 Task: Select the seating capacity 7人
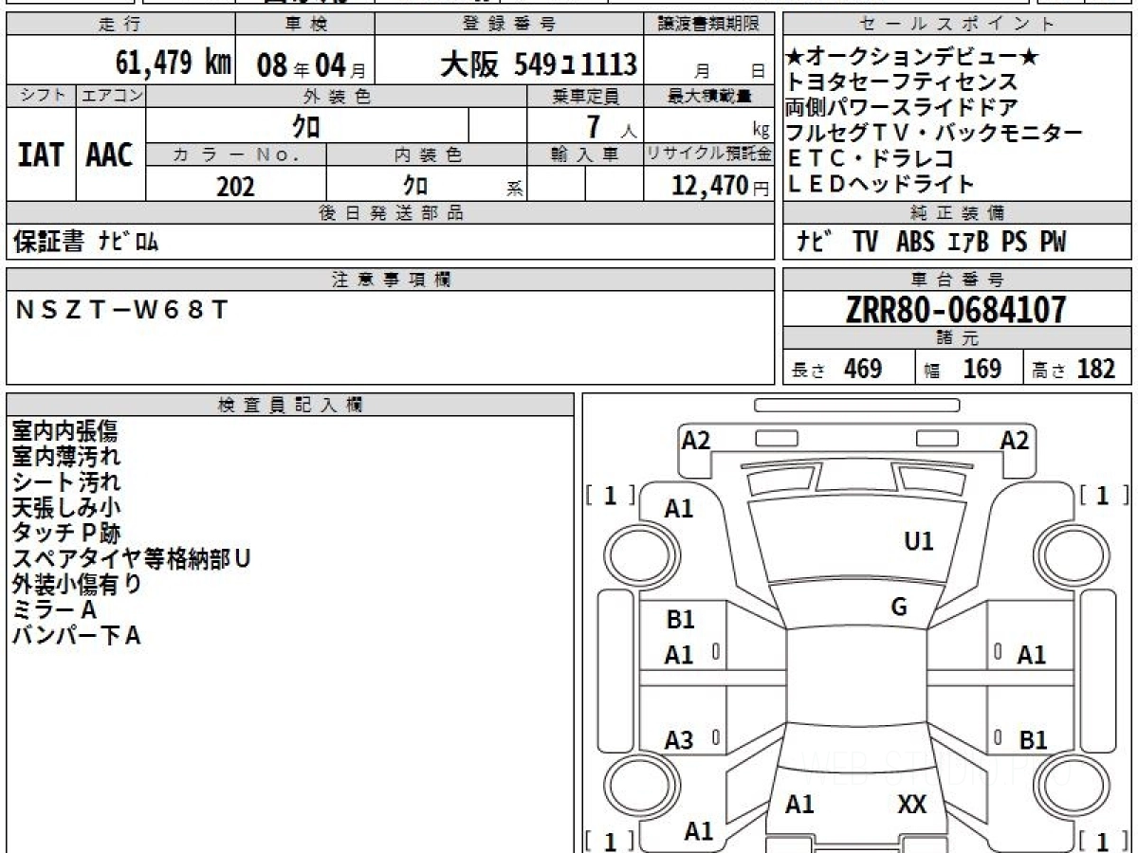click(611, 126)
